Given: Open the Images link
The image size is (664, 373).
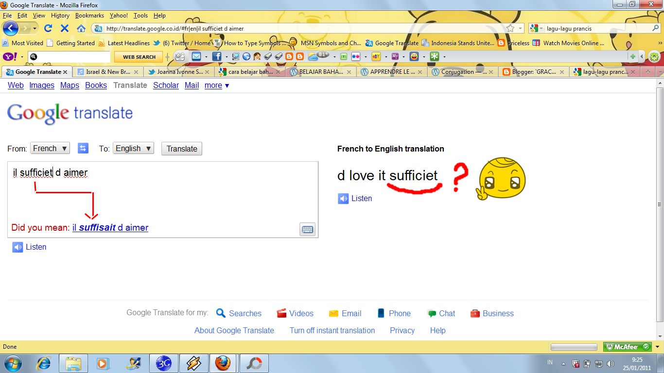Looking at the screenshot, I should pyautogui.click(x=42, y=85).
